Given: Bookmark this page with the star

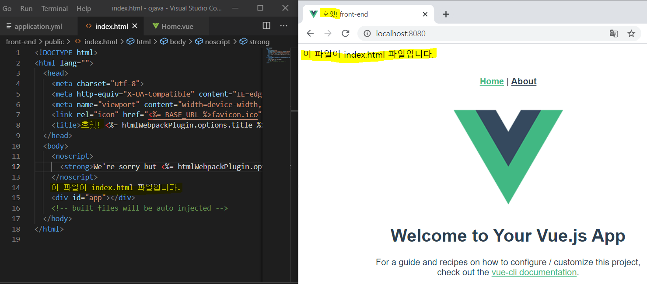Looking at the screenshot, I should click(631, 34).
